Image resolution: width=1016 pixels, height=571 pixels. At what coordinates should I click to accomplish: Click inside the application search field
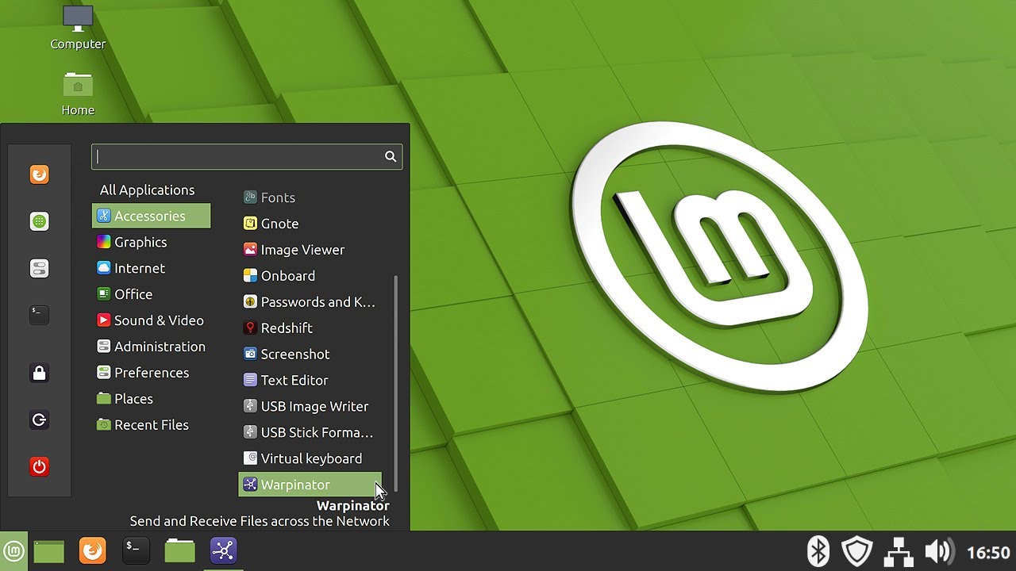[238, 156]
